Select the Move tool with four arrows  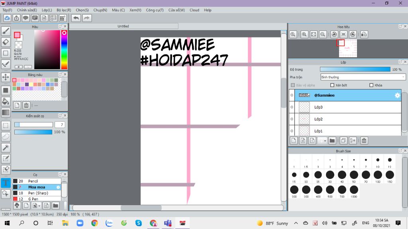pos(6,77)
